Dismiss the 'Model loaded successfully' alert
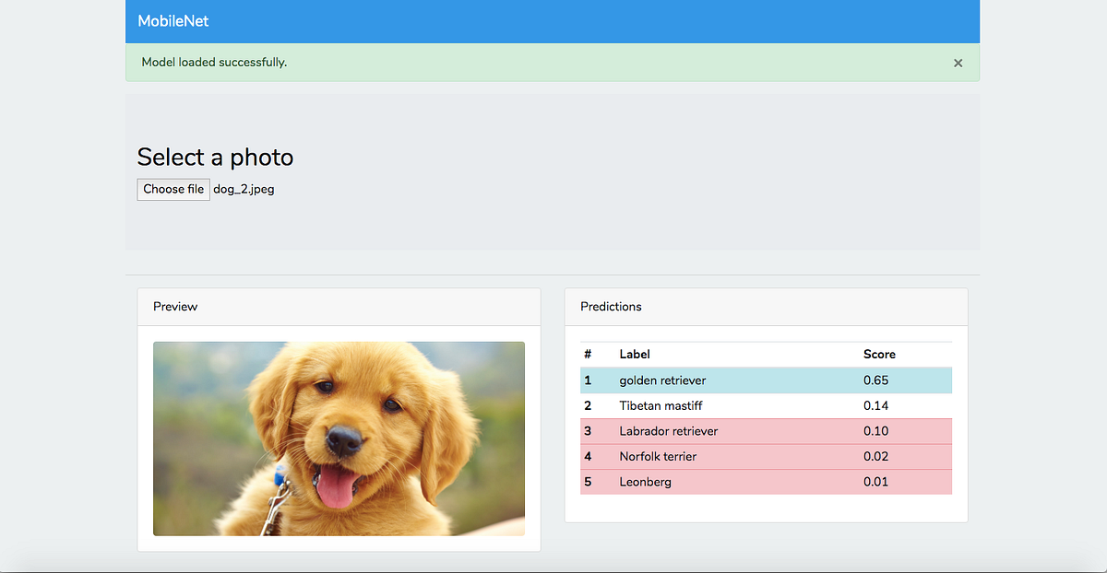The width and height of the screenshot is (1107, 573). (x=958, y=63)
